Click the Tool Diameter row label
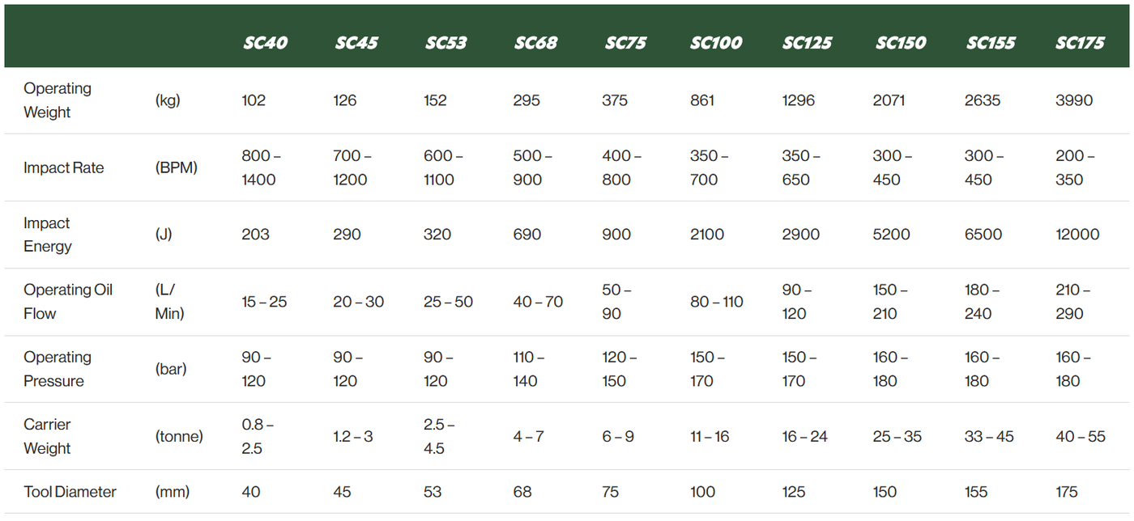 coord(70,492)
